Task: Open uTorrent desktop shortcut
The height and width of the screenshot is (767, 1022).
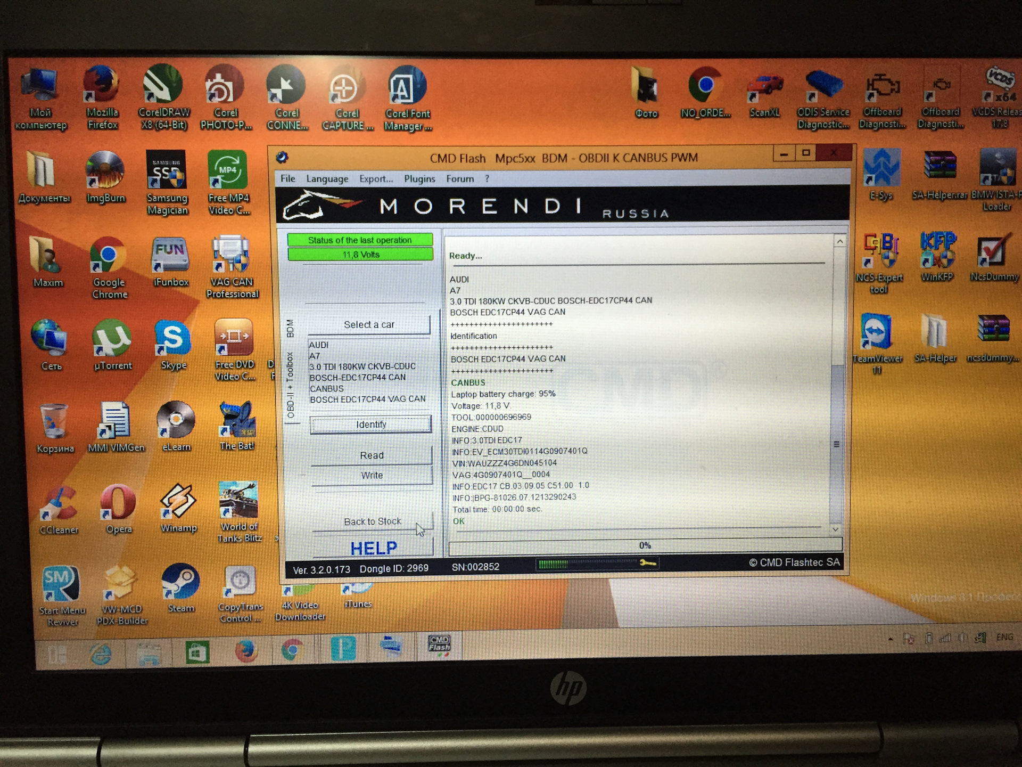Action: [x=112, y=345]
